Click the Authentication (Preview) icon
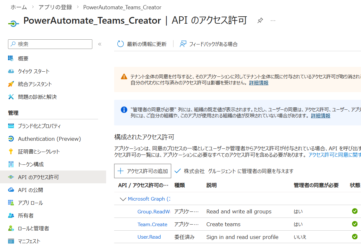 click(11, 139)
